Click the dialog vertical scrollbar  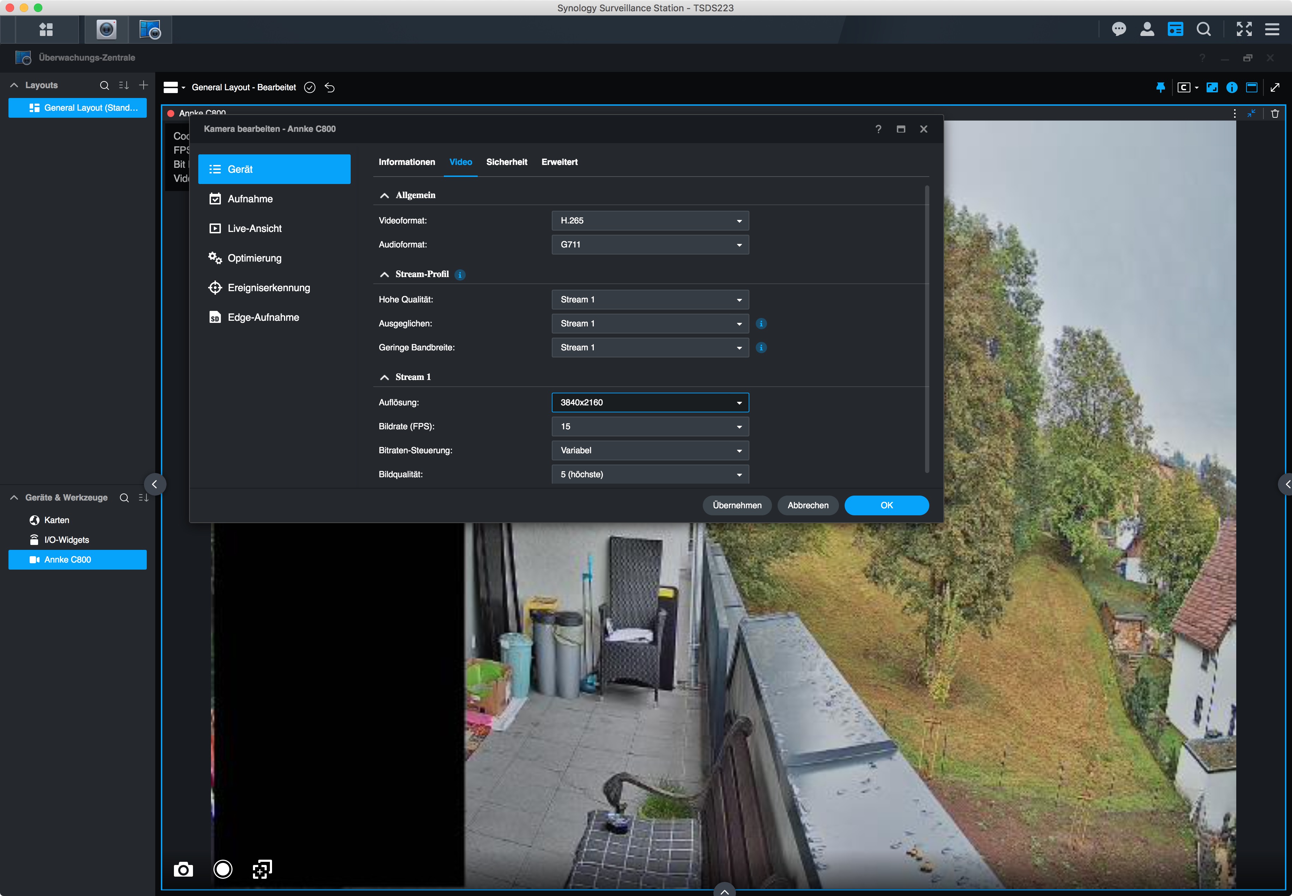tap(926, 329)
